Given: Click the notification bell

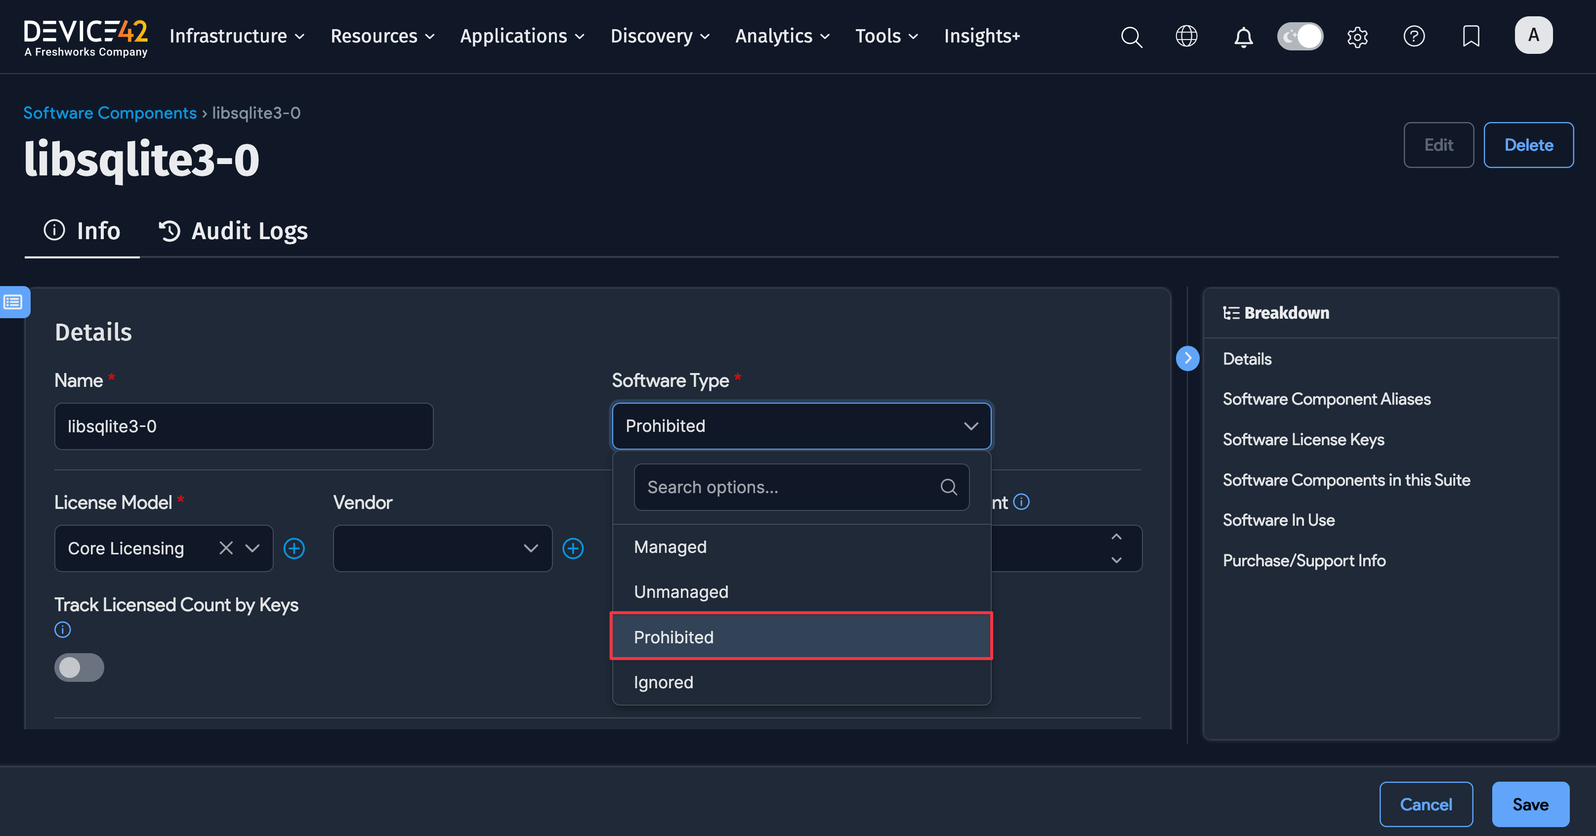Looking at the screenshot, I should point(1244,37).
